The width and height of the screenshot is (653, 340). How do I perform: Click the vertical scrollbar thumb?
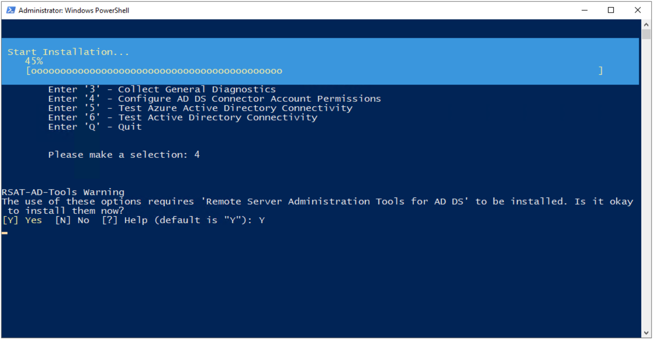point(646,34)
